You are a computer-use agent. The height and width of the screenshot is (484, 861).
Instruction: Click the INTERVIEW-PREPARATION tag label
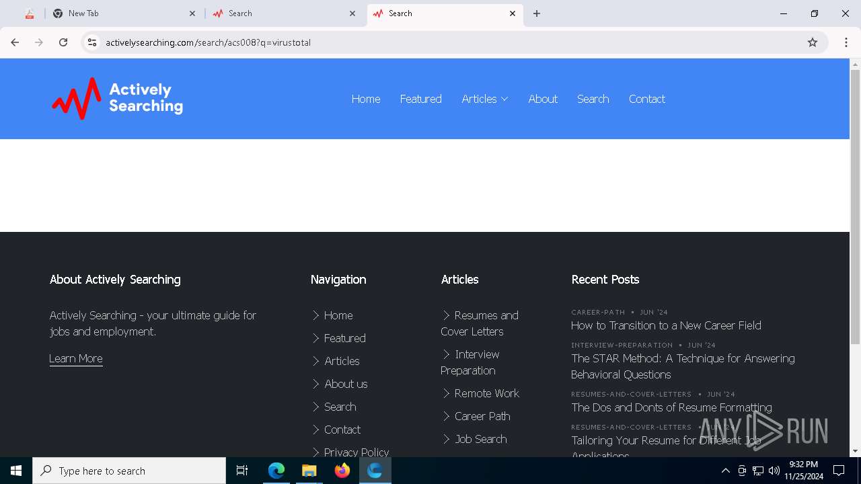point(622,345)
